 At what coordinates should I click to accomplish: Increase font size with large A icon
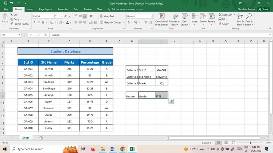(65, 16)
